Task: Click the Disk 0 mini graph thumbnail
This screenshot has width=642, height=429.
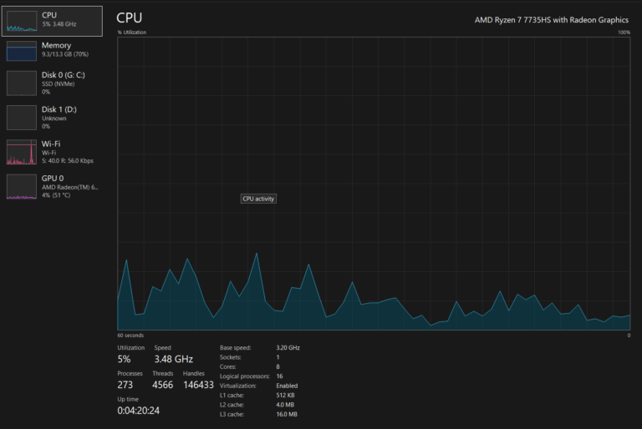Action: (22, 83)
